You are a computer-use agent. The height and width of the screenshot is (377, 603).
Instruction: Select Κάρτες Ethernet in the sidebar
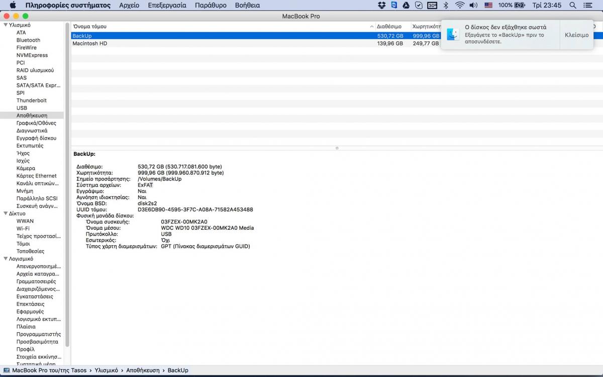[x=36, y=175]
